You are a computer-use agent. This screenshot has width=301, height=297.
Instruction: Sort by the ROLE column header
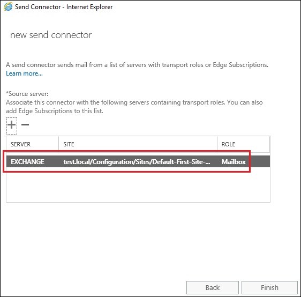click(x=243, y=144)
